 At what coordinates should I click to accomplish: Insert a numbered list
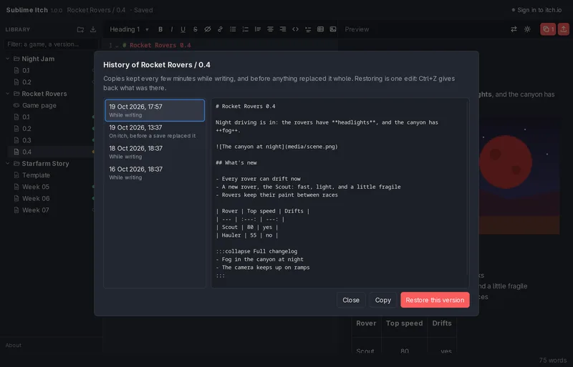pos(245,29)
